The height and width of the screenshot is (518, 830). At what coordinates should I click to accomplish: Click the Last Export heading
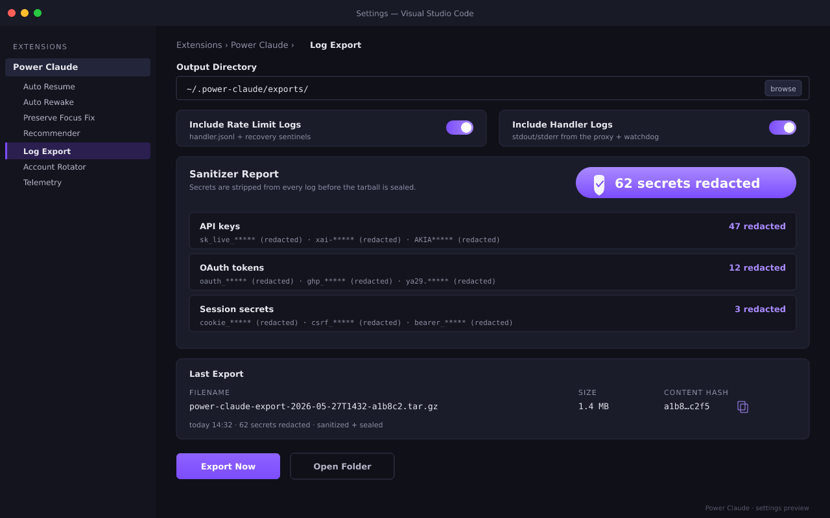[x=217, y=374]
